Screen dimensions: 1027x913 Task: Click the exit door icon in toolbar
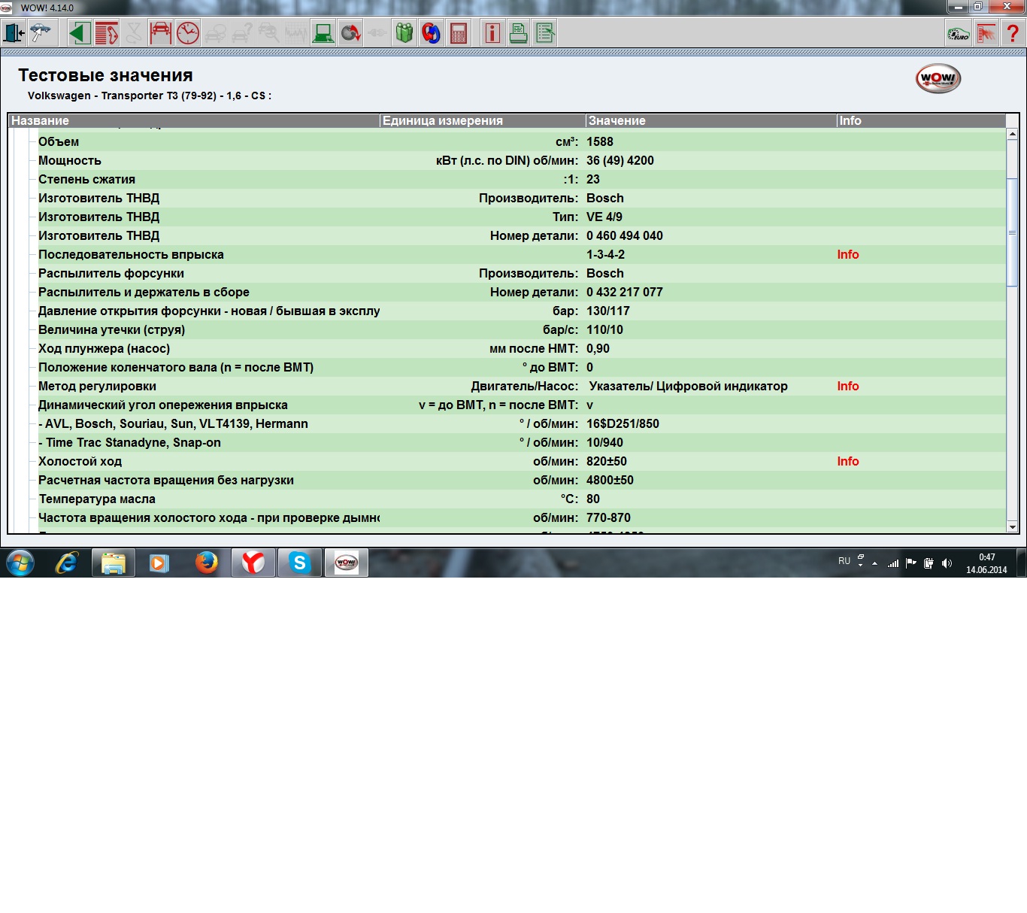(x=14, y=33)
